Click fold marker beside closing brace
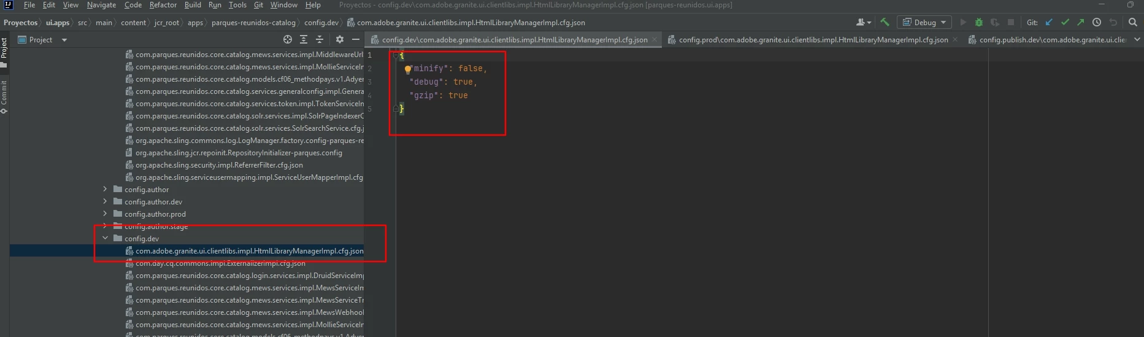1144x337 pixels. 396,109
